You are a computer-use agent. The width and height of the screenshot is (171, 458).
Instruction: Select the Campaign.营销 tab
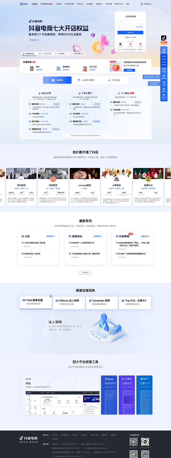point(102,302)
